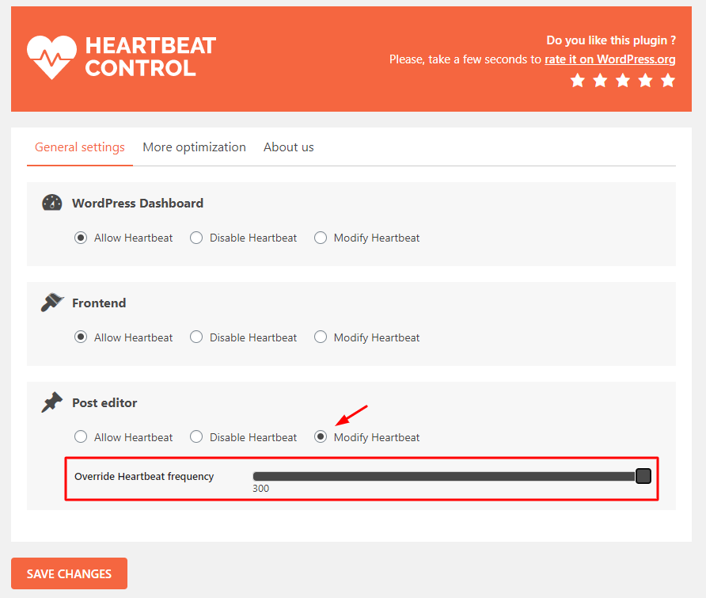
Task: Click the second rating star
Action: pos(600,80)
